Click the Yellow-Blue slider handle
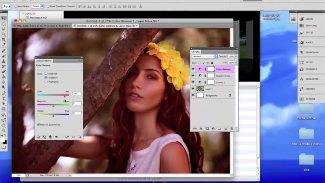 (x=53, y=116)
